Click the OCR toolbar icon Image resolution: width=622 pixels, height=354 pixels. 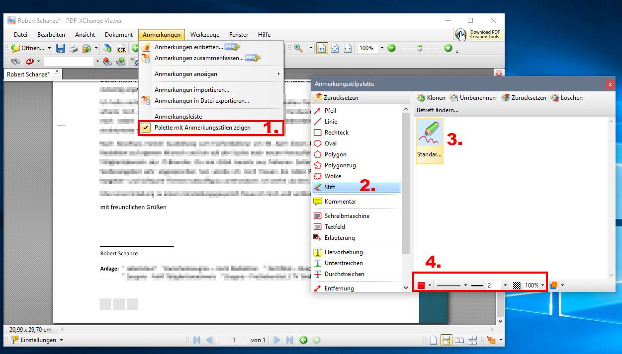(x=121, y=48)
